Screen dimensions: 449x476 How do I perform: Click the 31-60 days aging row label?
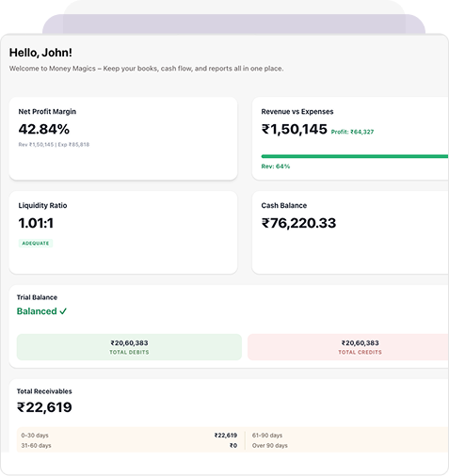click(36, 445)
